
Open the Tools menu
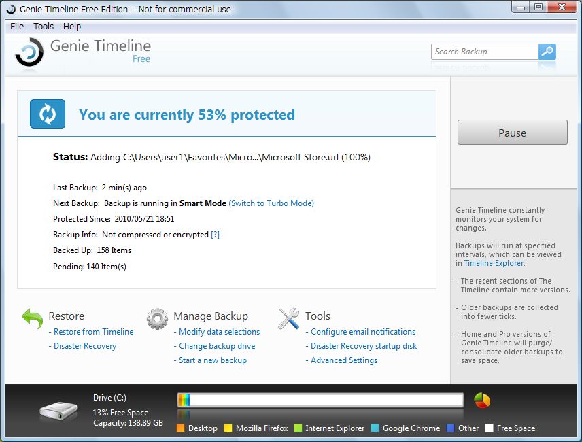44,27
